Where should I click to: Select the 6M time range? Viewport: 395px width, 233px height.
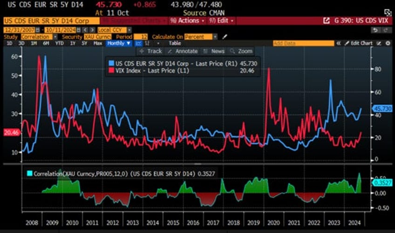(x=46, y=43)
